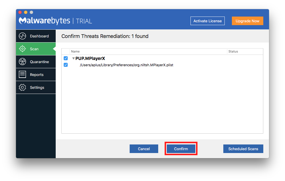Go to the Reports section

point(36,75)
